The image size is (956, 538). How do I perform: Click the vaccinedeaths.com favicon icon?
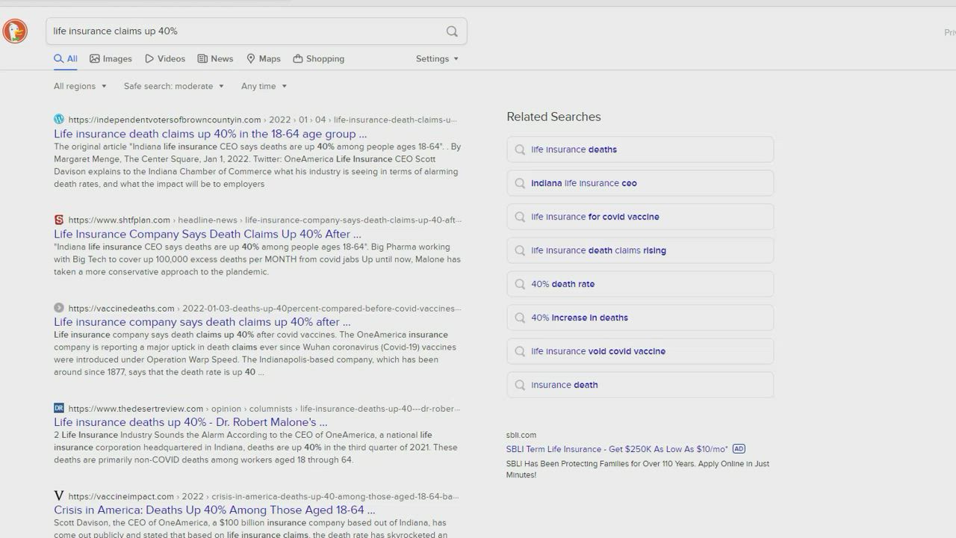(x=59, y=308)
